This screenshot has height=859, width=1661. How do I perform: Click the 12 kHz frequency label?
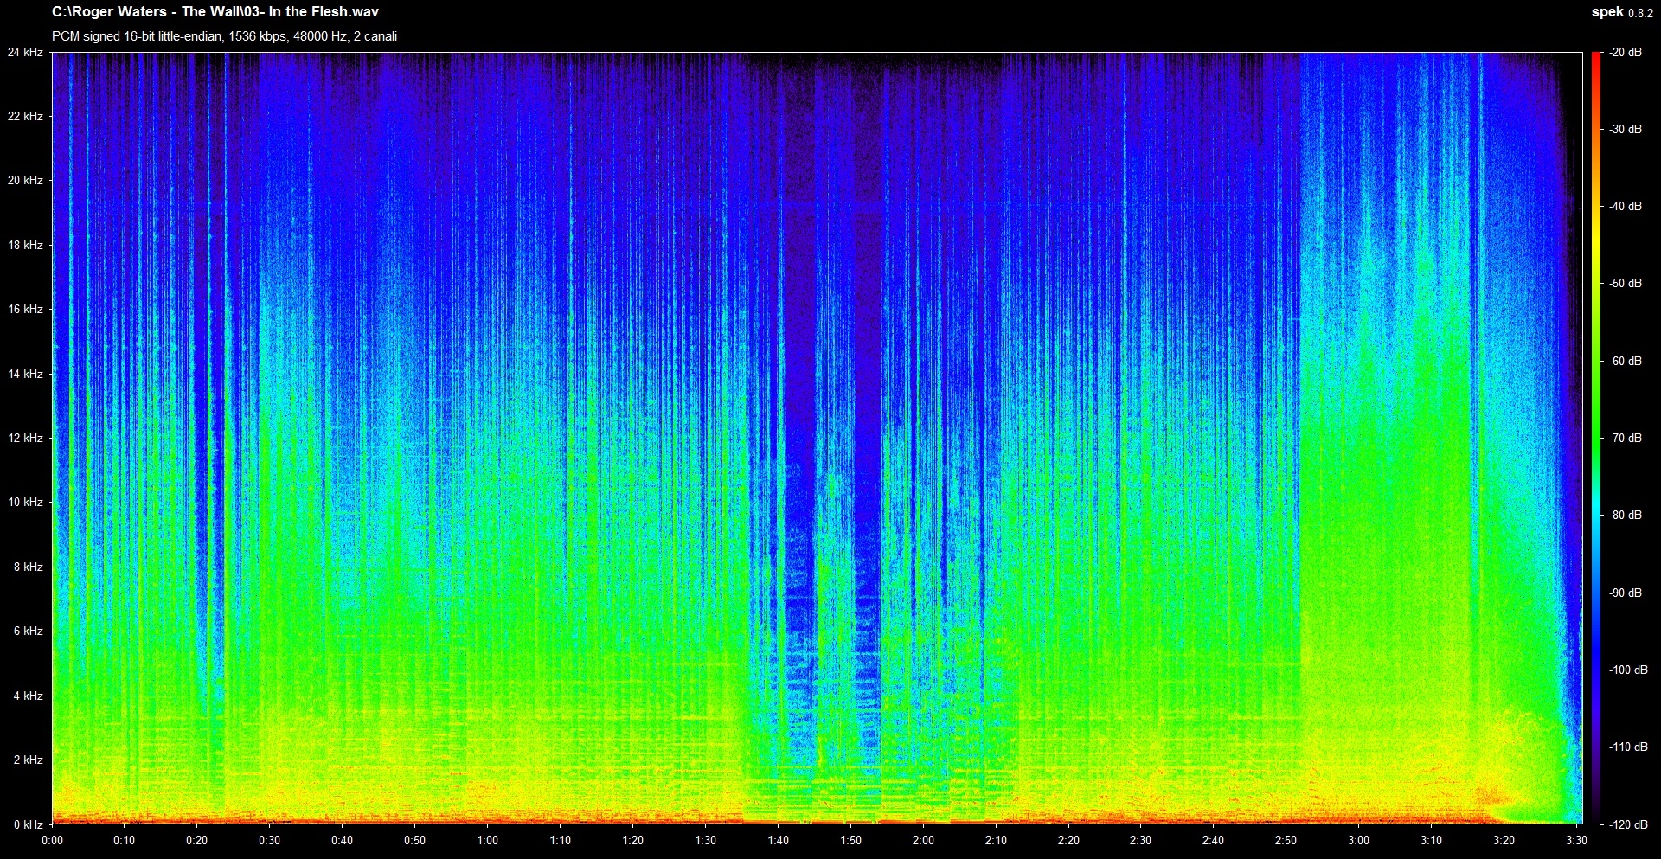(25, 438)
